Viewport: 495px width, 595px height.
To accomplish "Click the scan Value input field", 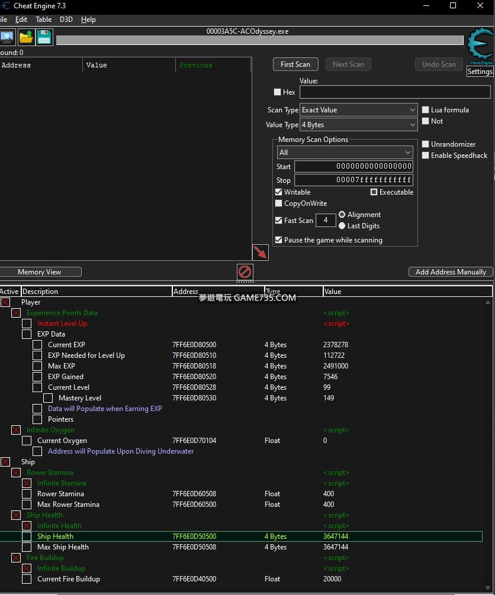I will tap(395, 92).
